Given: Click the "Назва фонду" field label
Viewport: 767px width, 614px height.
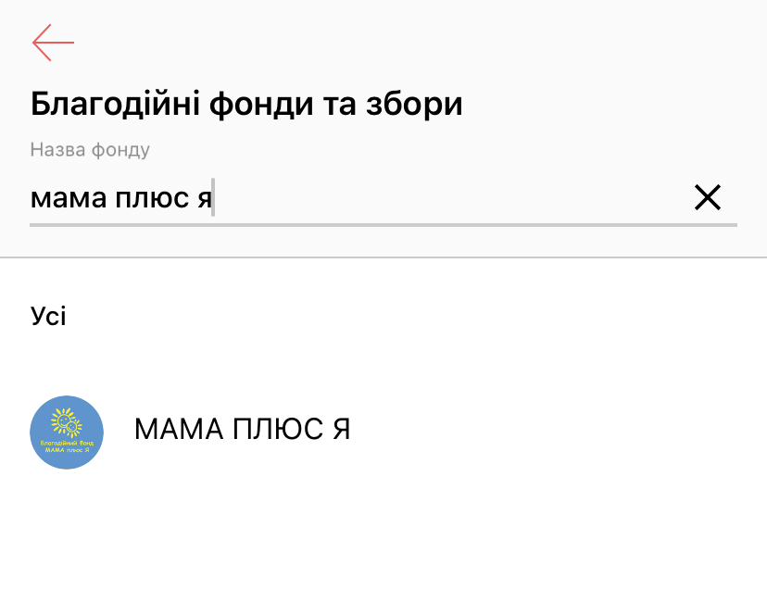Looking at the screenshot, I should click(x=90, y=150).
